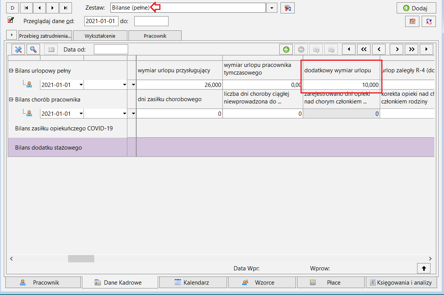The width and height of the screenshot is (444, 295).
Task: Click wymiar urlopu pracownika tymczasowego value cell
Action: click(x=263, y=85)
